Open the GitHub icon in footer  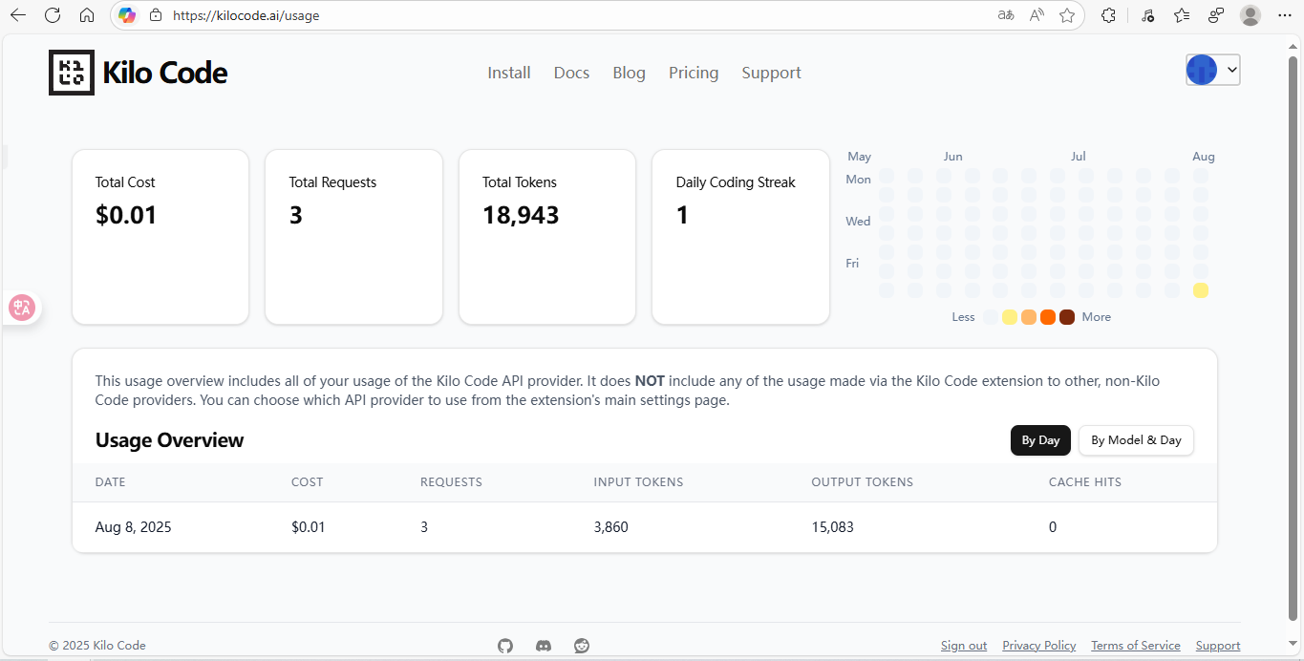point(505,646)
